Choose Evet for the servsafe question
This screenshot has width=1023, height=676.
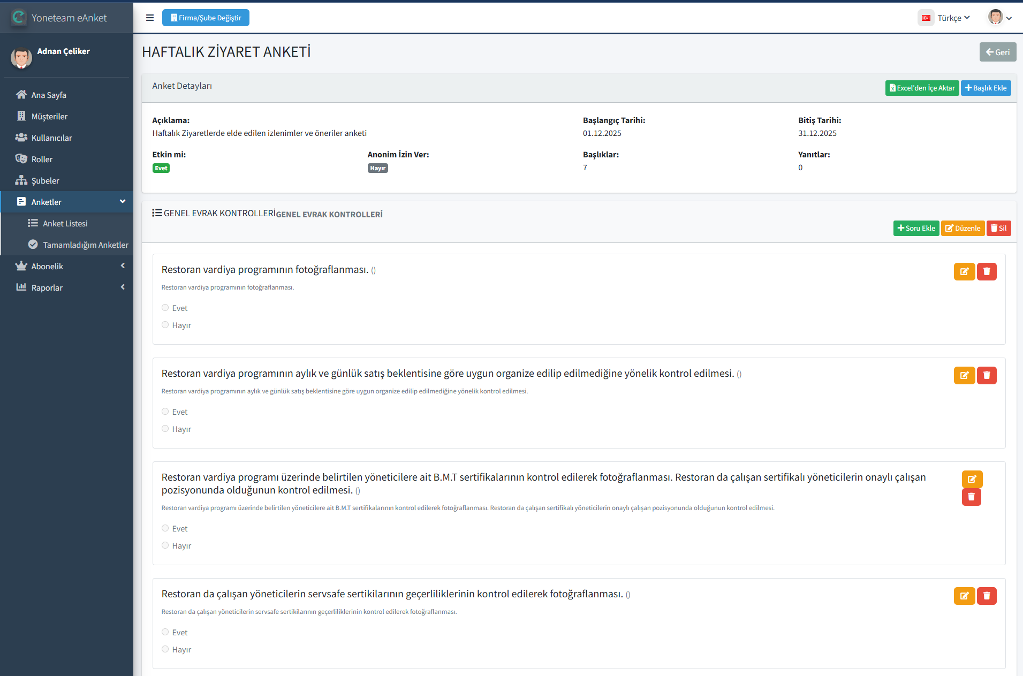coord(165,632)
